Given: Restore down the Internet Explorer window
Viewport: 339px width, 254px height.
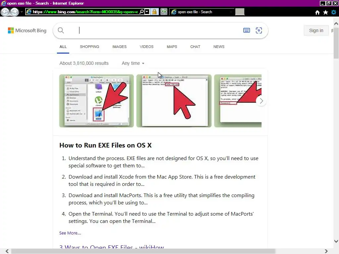Looking at the screenshot, I should pos(328,3).
